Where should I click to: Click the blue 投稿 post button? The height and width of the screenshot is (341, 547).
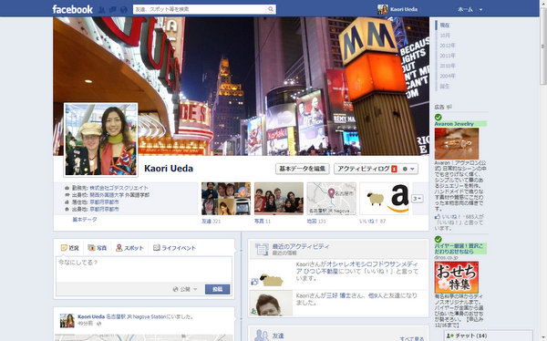[x=217, y=289]
